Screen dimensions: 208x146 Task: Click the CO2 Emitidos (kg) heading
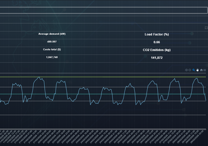[157, 50]
